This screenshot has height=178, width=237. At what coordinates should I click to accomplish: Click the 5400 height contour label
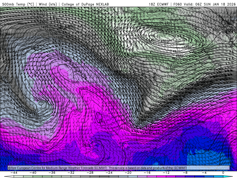(154, 105)
